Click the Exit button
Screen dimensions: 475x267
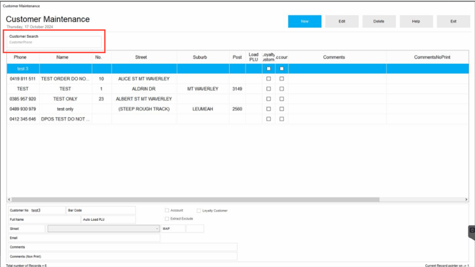point(453,21)
